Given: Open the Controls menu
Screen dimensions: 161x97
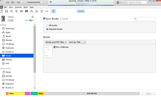Looking at the screenshot, I should [x=18, y=7].
